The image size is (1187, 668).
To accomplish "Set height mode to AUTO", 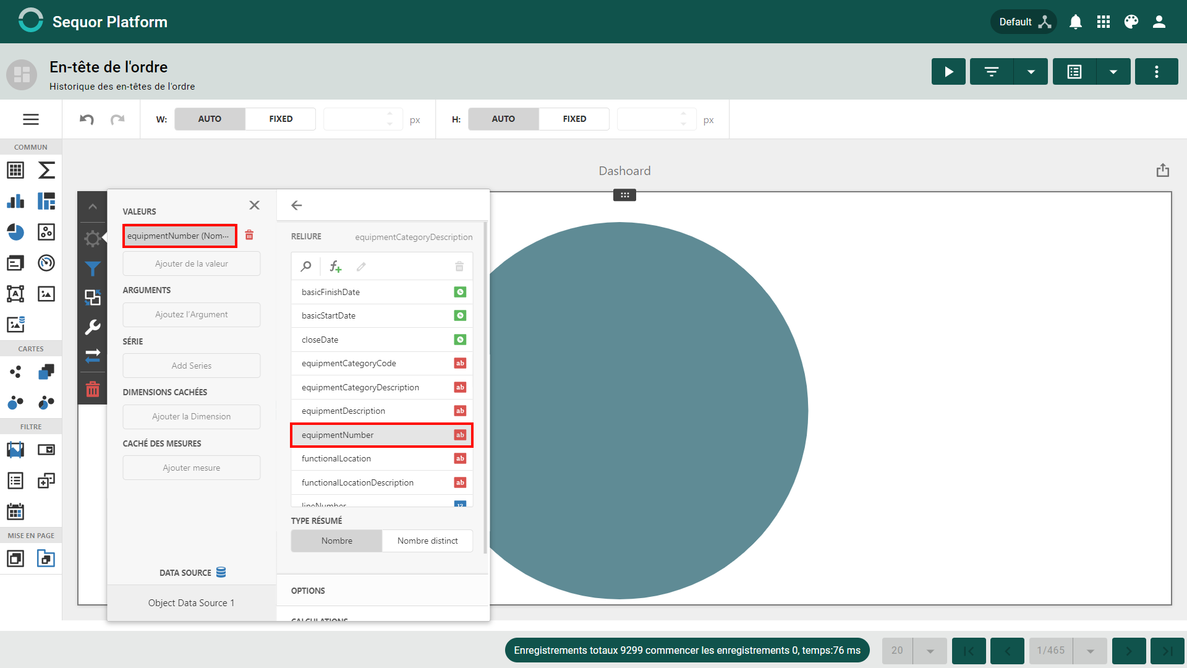I will [x=503, y=119].
